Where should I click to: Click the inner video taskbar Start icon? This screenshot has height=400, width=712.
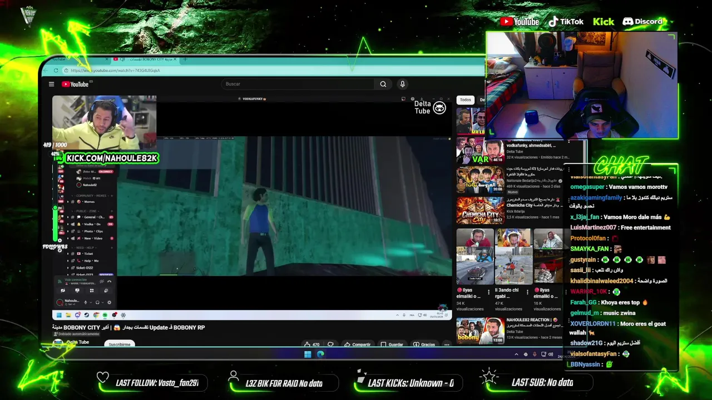(59, 315)
